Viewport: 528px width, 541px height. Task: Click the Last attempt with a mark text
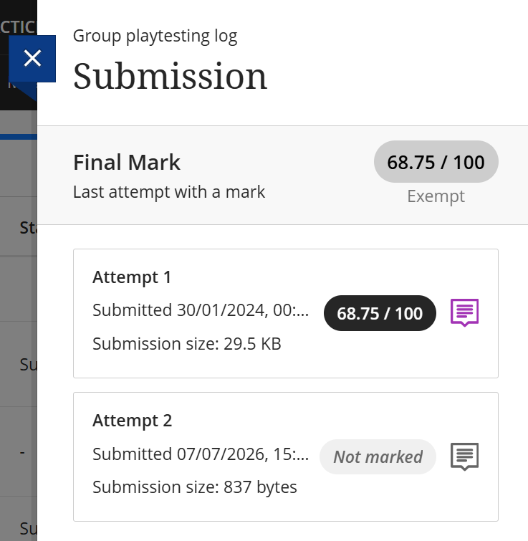(169, 192)
